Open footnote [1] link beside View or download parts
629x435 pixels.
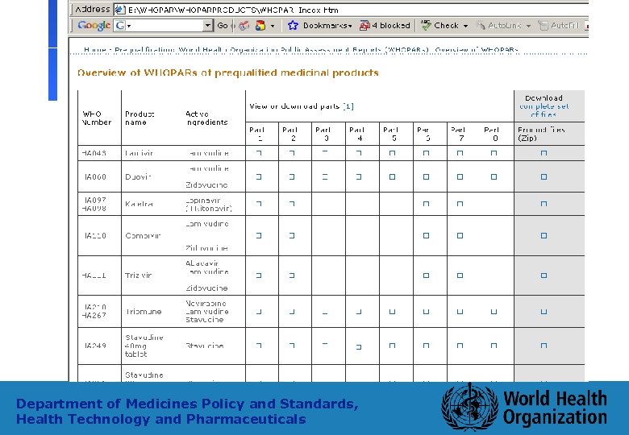tap(348, 106)
